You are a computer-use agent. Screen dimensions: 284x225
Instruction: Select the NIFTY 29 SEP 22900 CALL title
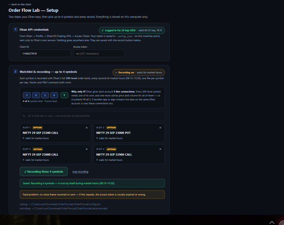[114, 155]
